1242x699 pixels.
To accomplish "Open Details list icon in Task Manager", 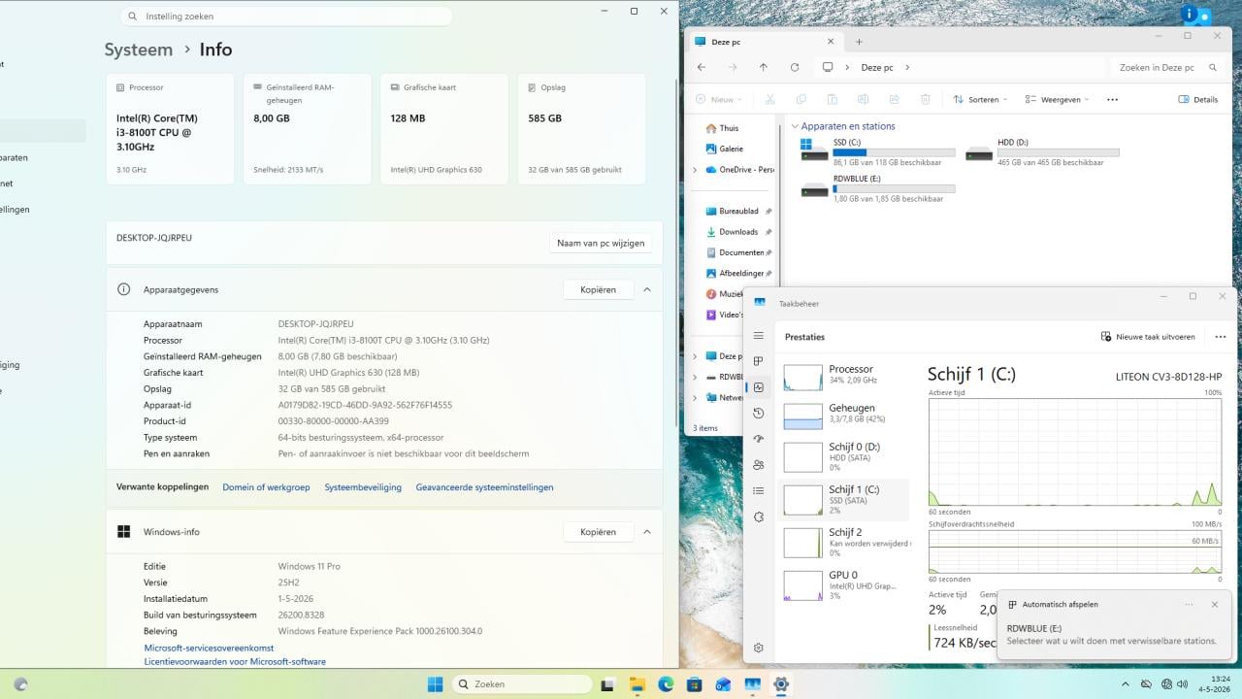I will pyautogui.click(x=759, y=491).
